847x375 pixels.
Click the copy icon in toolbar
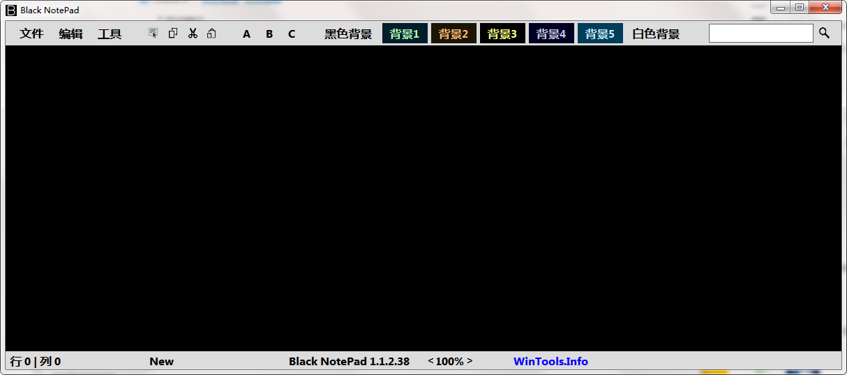tap(173, 34)
